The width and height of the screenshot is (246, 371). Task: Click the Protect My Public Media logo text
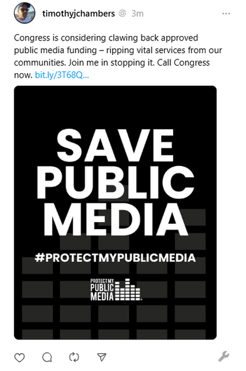coord(102,290)
